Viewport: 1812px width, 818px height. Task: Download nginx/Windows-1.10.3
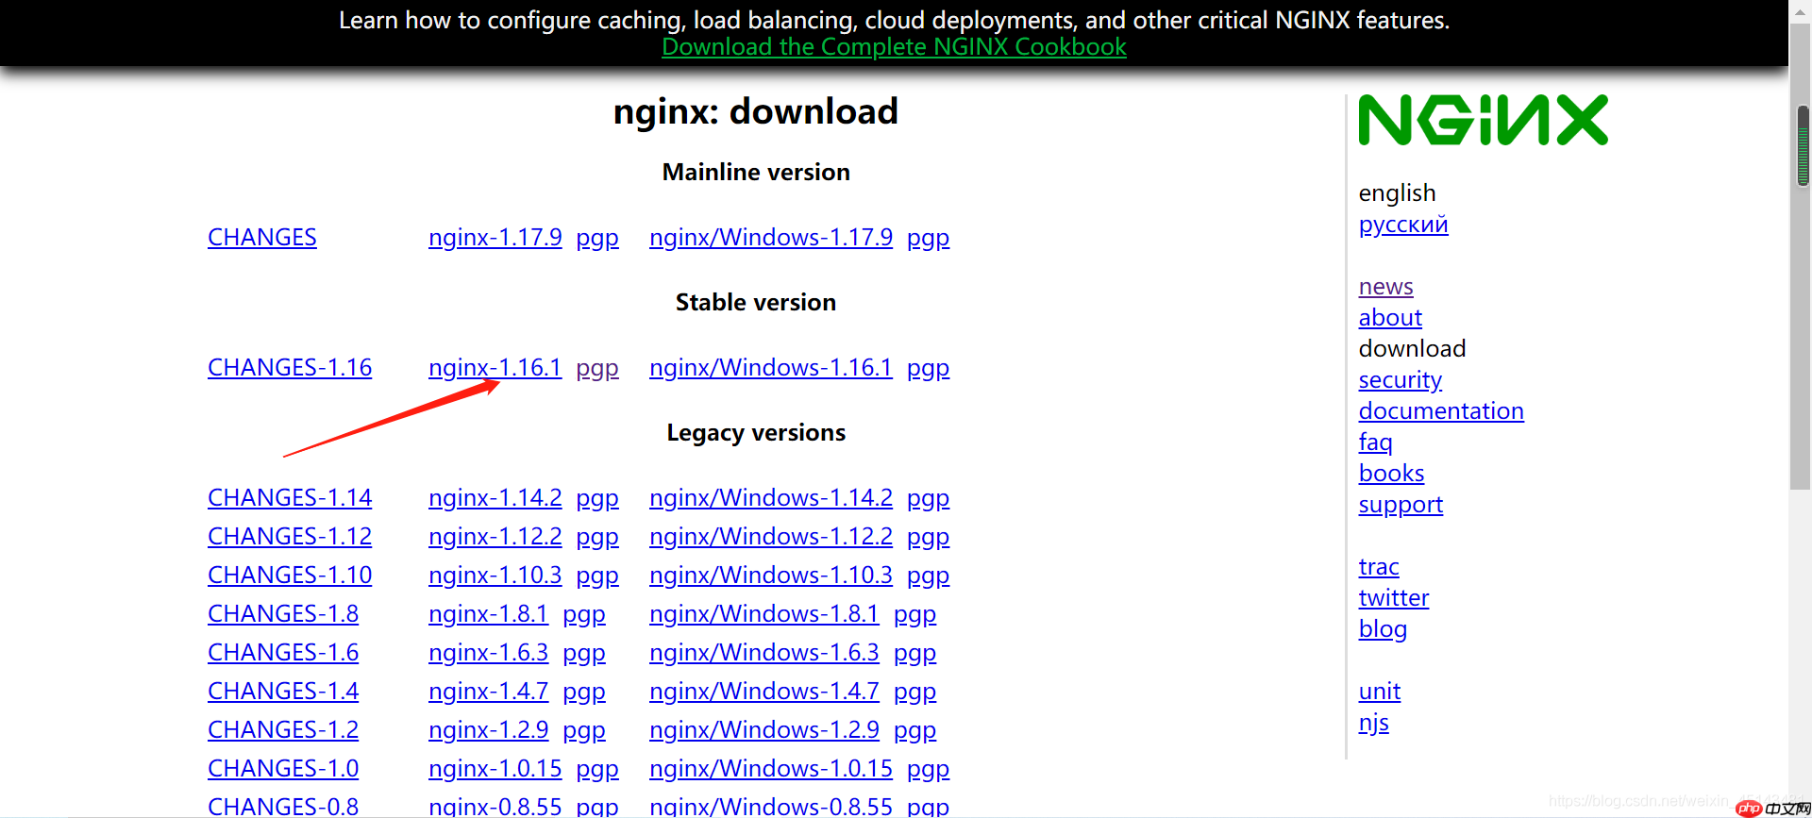(771, 575)
